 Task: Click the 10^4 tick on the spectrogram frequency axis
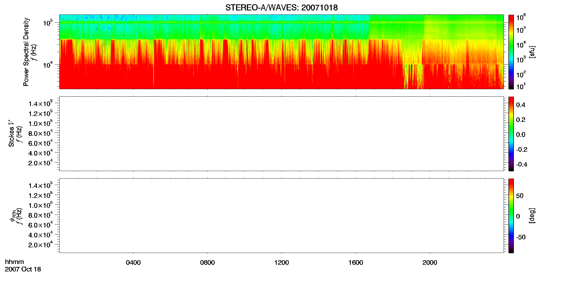47,65
